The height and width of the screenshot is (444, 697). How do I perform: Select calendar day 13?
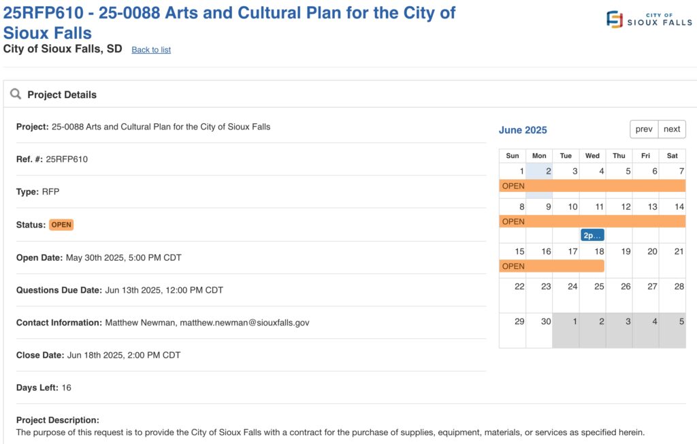[652, 207]
